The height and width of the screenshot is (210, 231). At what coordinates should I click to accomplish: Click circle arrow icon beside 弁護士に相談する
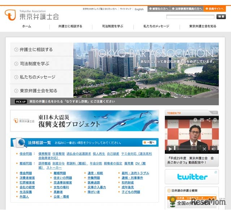click(16, 50)
